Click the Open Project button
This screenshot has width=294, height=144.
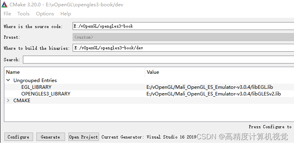83,137
